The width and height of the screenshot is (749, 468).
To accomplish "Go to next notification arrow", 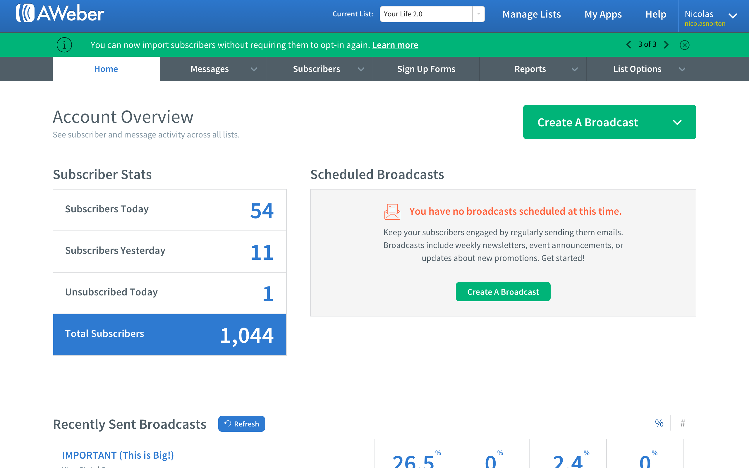I will click(x=666, y=44).
